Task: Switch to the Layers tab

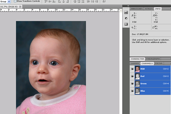Action: [135, 63]
